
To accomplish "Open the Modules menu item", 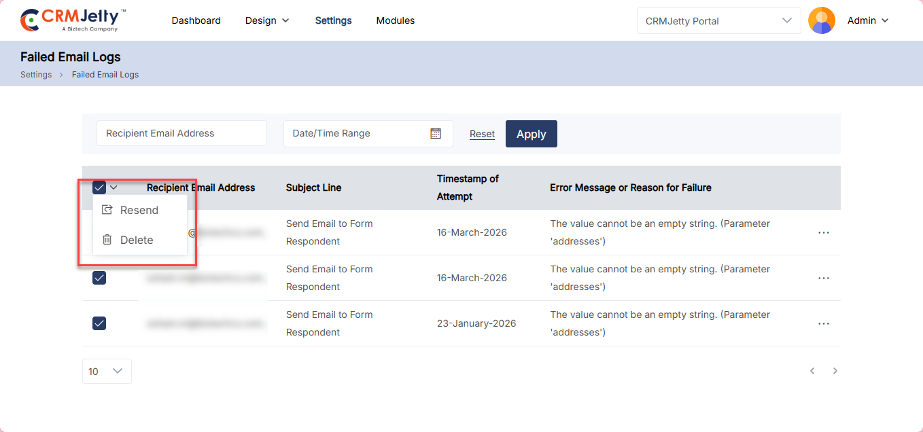I will (x=395, y=20).
